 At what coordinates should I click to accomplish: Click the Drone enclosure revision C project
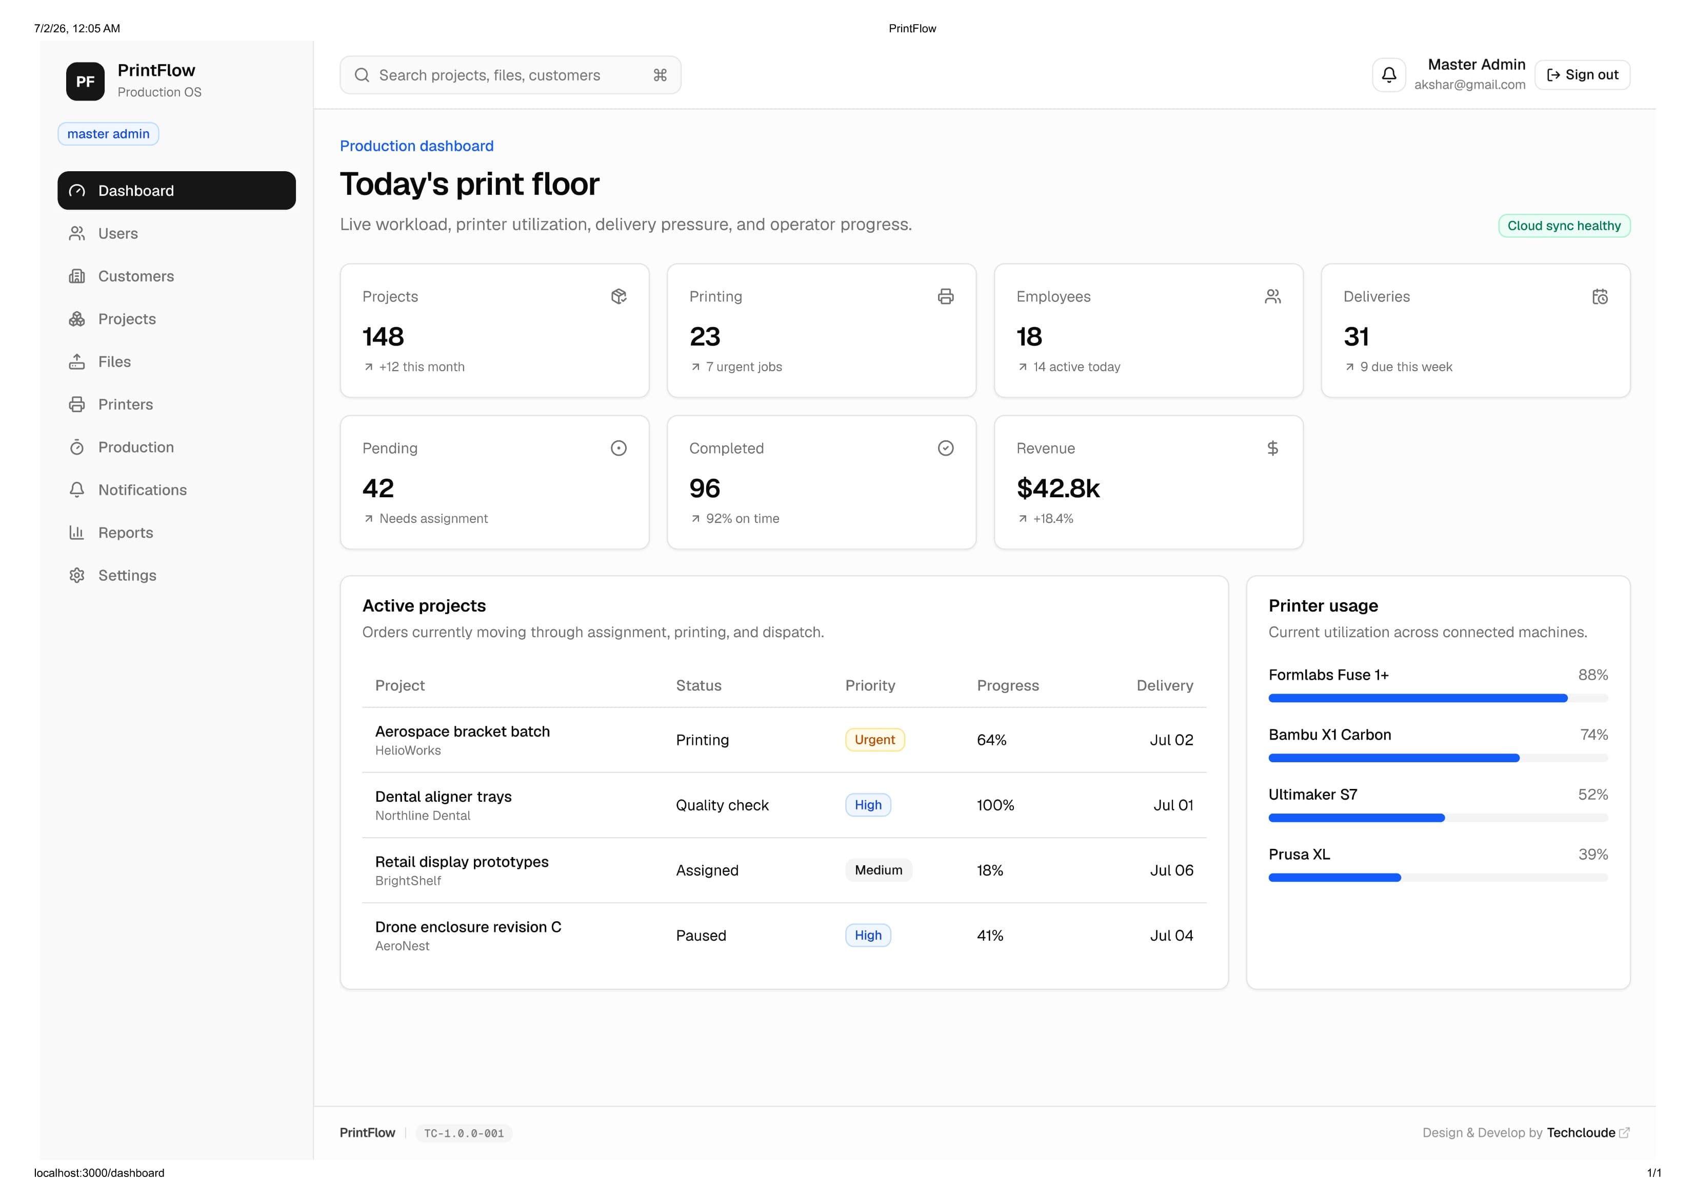click(x=468, y=927)
